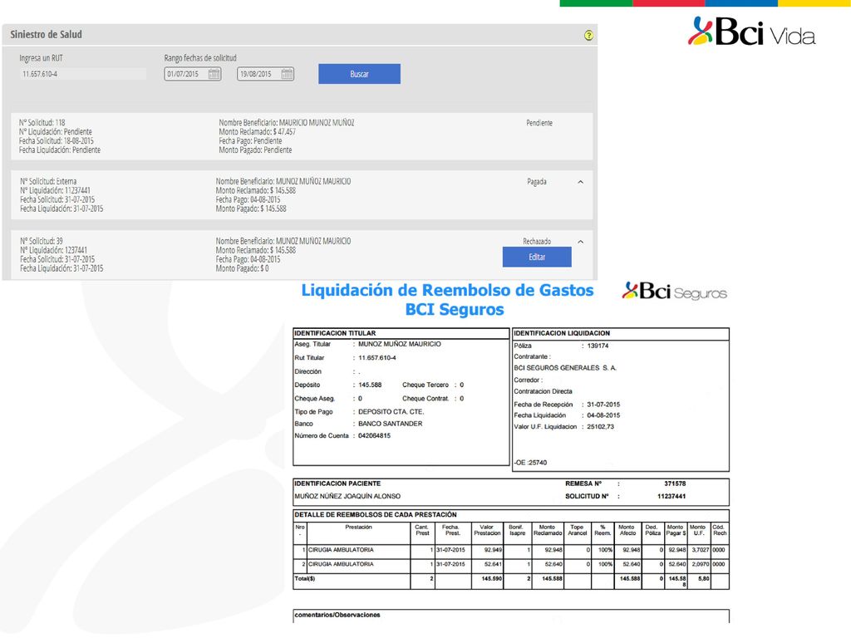Click 'DEPOSITO CTA. CTE.' payment type

(x=391, y=412)
